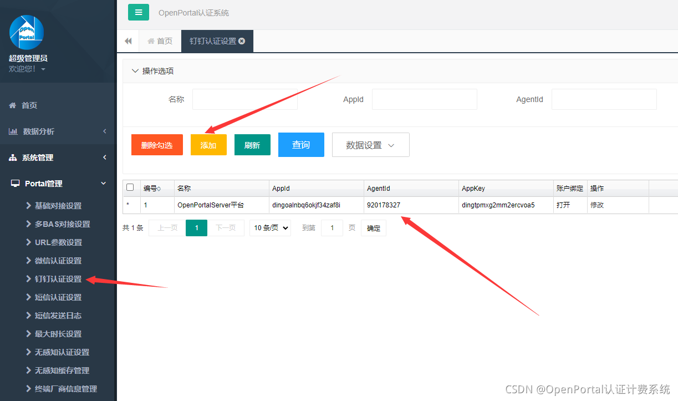Open 基础对接设置 in sidebar
The width and height of the screenshot is (678, 401).
tap(58, 206)
